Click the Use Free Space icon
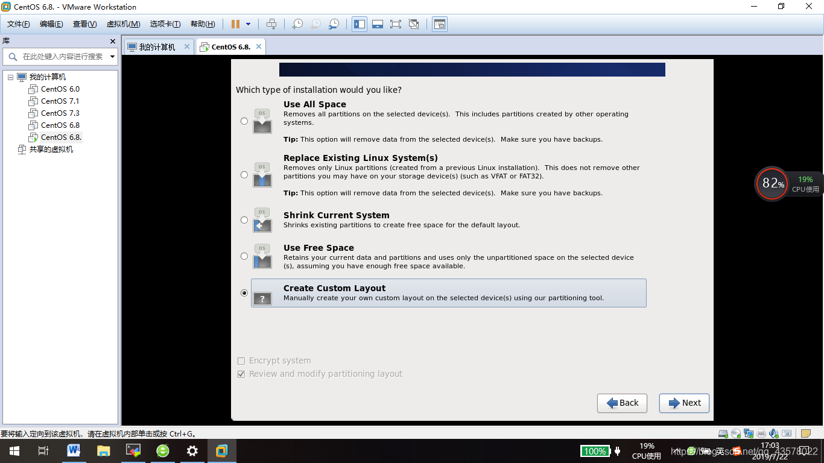The width and height of the screenshot is (824, 463). point(262,256)
